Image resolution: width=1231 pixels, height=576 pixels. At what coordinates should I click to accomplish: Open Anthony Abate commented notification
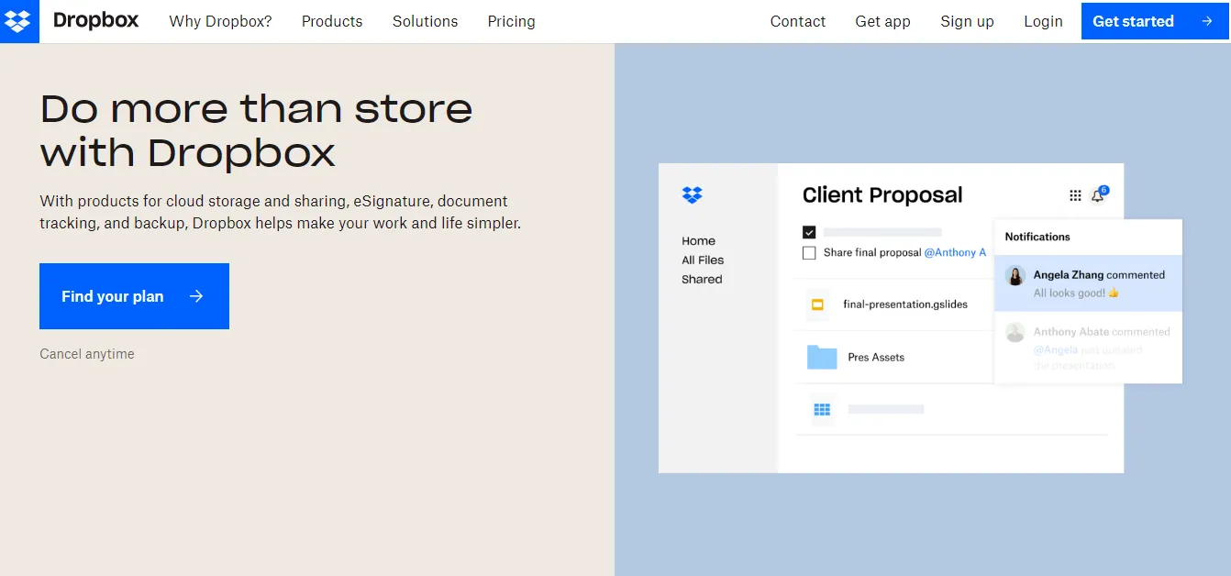1089,348
